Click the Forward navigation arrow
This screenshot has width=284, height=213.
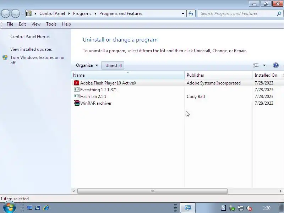(x=16, y=13)
